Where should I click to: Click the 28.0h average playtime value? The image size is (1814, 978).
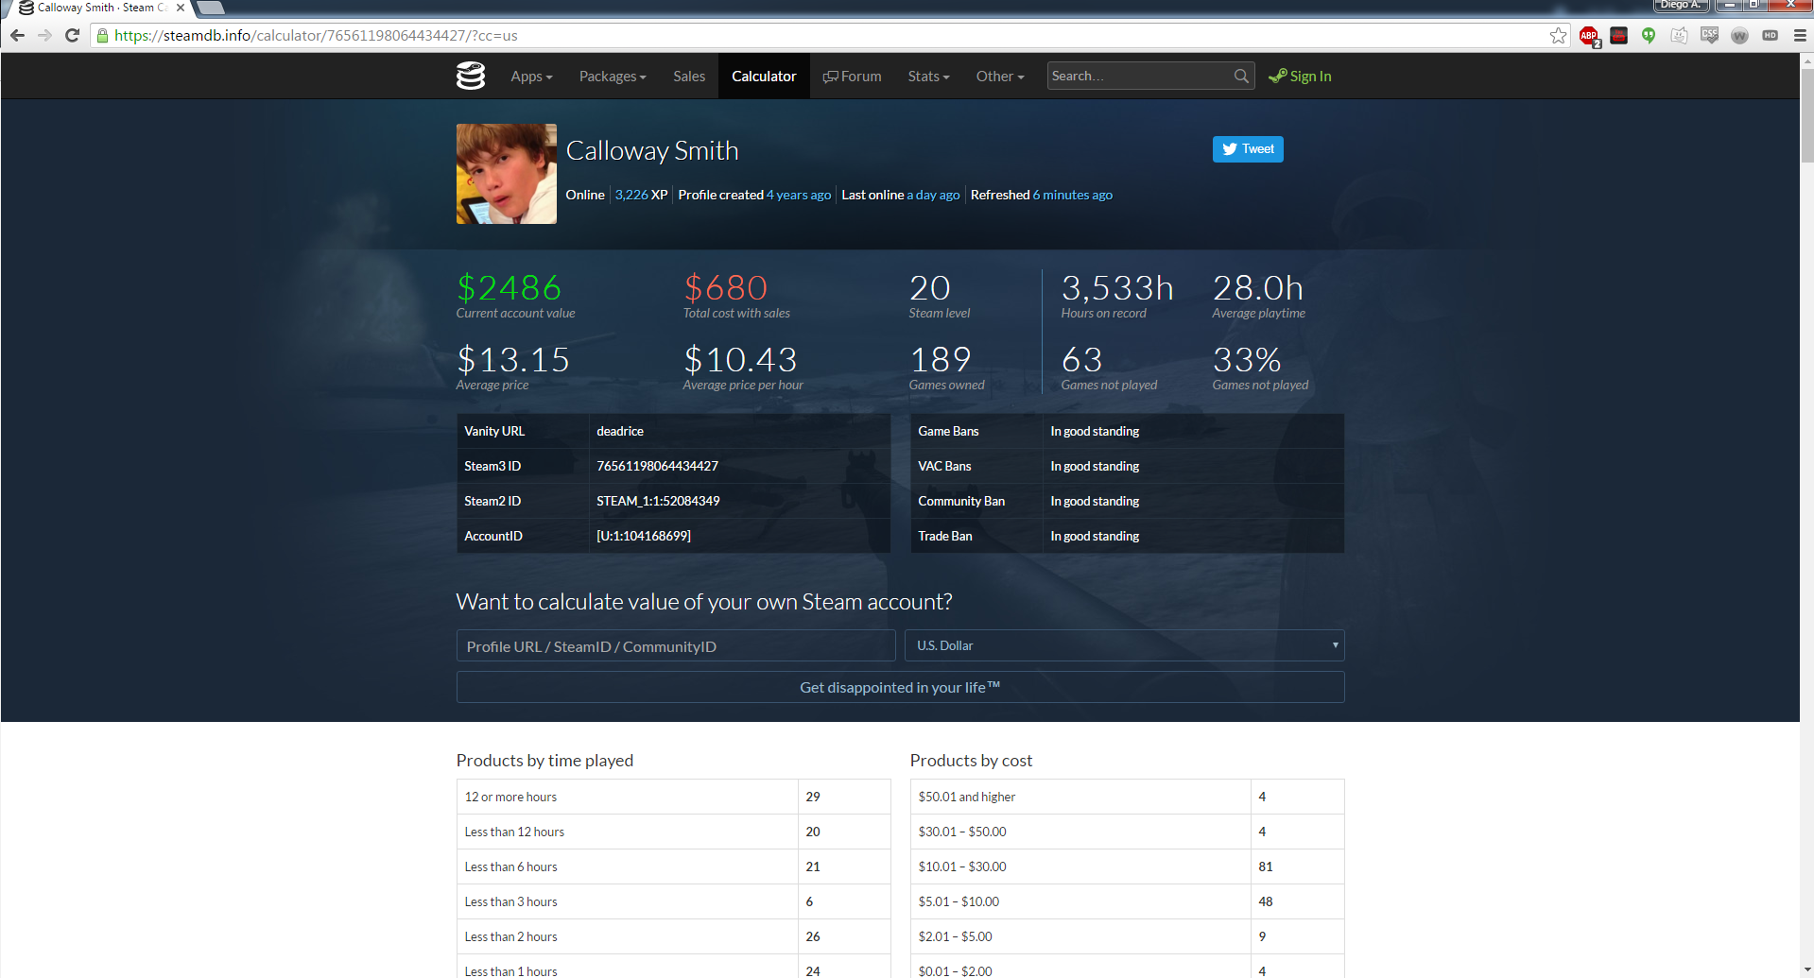(1258, 287)
